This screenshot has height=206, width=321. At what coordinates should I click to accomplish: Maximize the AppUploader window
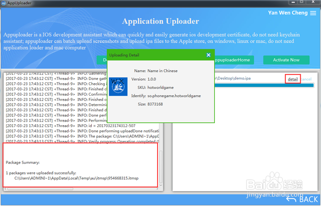click(x=302, y=2)
